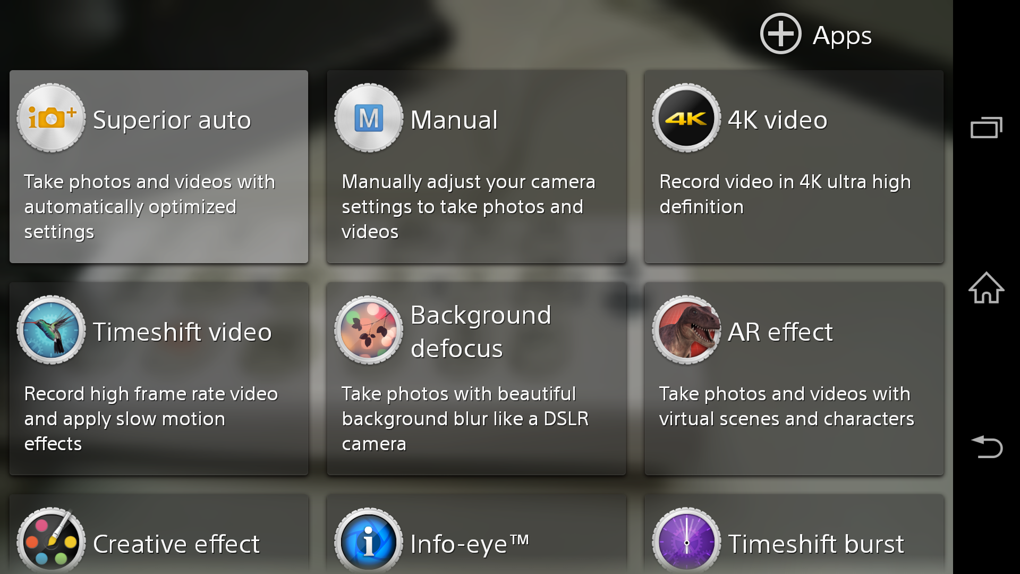
Task: Select the Timeshift burst purple clock icon
Action: (686, 542)
